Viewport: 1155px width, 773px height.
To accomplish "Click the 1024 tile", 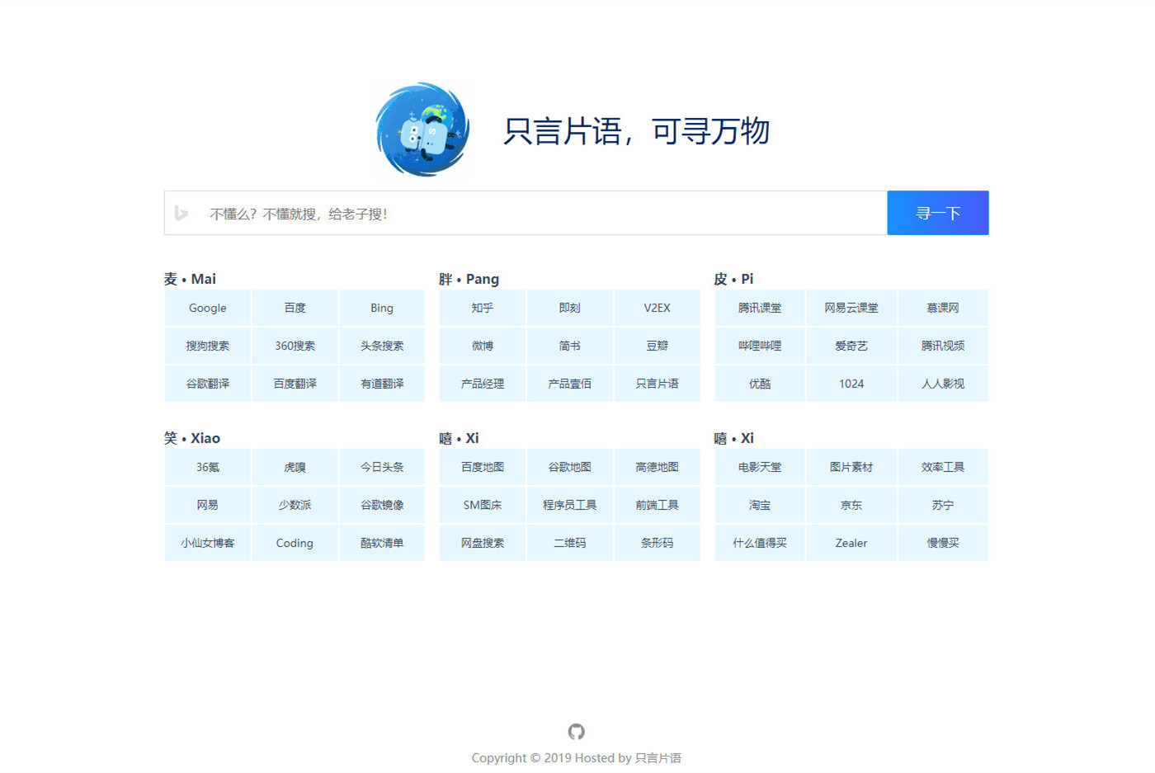I will pos(851,384).
